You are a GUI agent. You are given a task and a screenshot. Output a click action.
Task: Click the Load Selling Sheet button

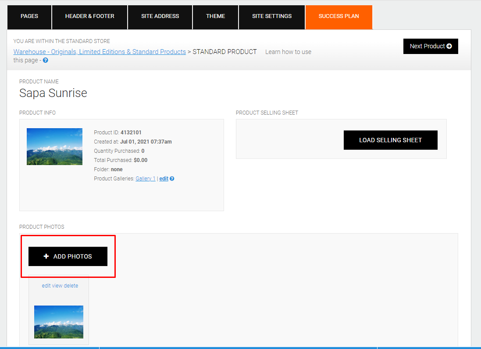(x=391, y=140)
